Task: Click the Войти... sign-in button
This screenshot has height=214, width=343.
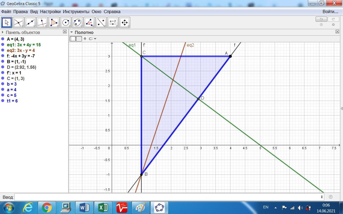Action: click(x=330, y=12)
